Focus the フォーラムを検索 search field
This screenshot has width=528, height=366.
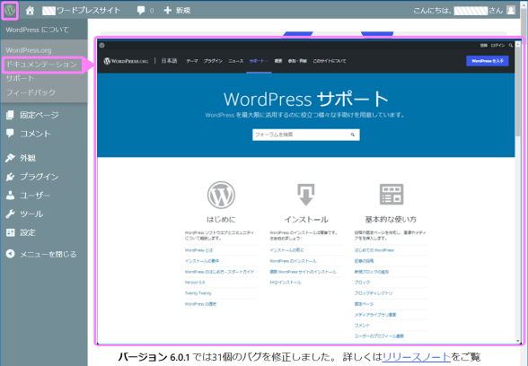tap(306, 135)
